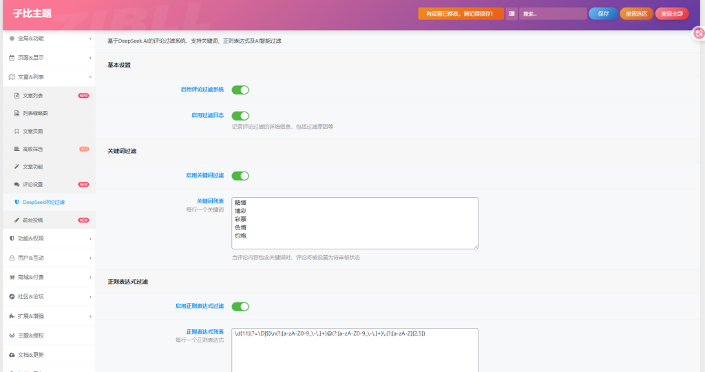Click the image icon for 列表缩略图

[17, 113]
